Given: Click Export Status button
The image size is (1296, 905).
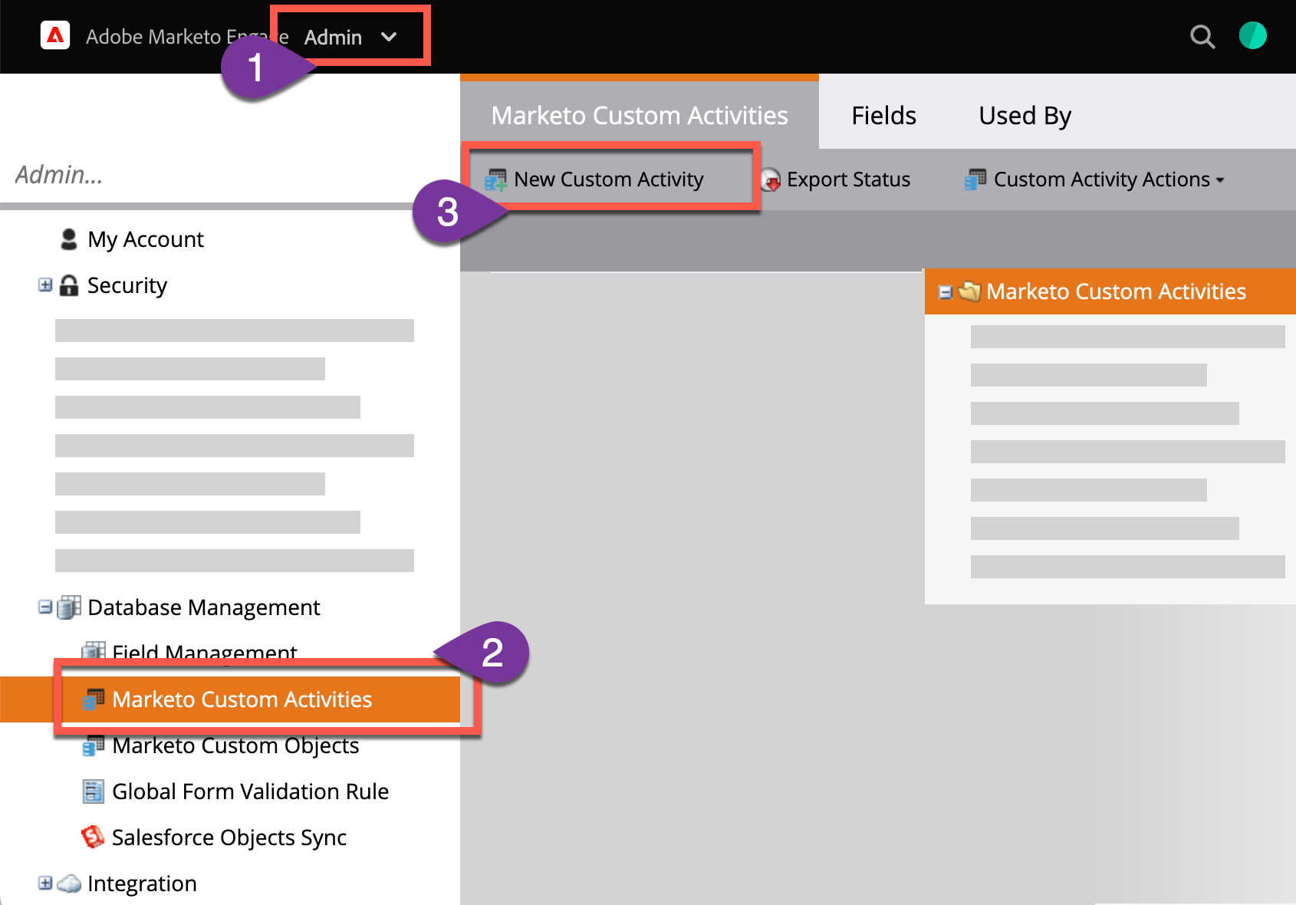Looking at the screenshot, I should click(836, 179).
